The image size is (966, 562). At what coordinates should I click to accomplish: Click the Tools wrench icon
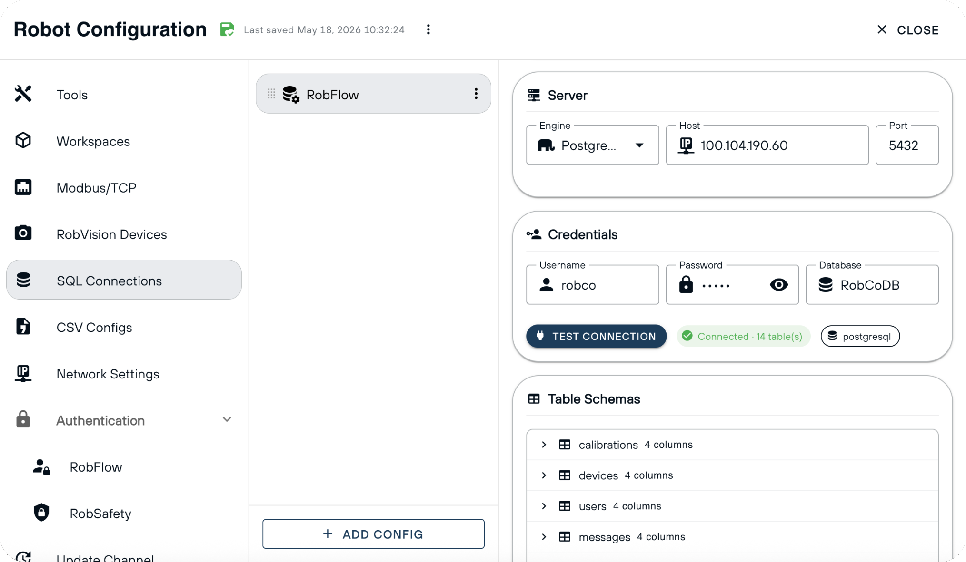[x=23, y=94]
